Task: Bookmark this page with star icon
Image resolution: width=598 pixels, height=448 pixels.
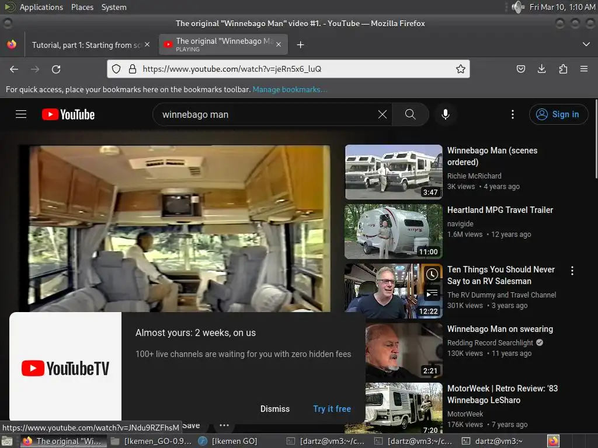Action: (461, 69)
